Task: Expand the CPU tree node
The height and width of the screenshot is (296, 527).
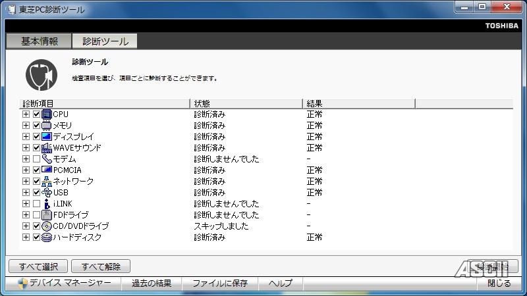Action: tap(26, 114)
